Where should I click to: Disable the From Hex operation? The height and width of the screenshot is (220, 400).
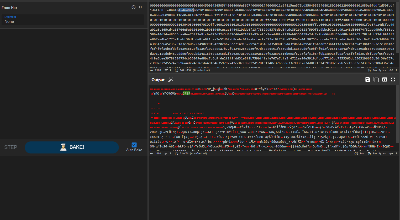[x=133, y=7]
